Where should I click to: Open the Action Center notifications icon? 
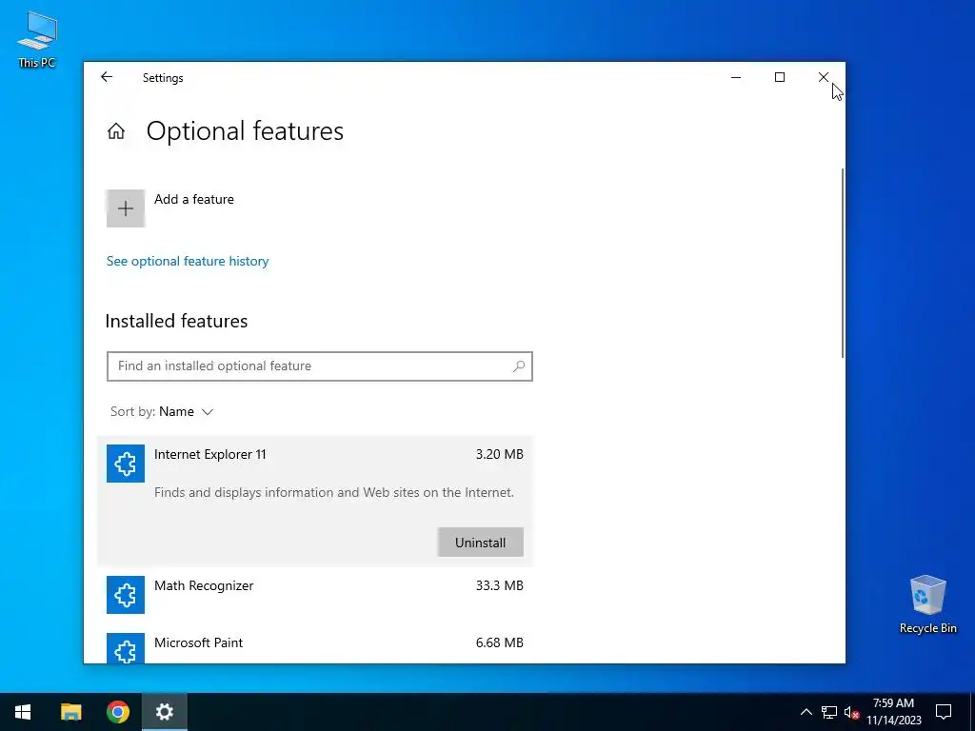click(944, 712)
